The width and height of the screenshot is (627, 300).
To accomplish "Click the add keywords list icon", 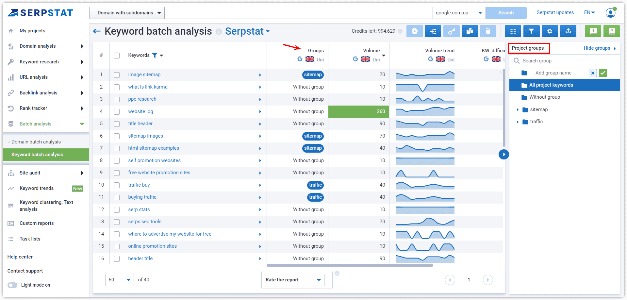I will (x=433, y=31).
